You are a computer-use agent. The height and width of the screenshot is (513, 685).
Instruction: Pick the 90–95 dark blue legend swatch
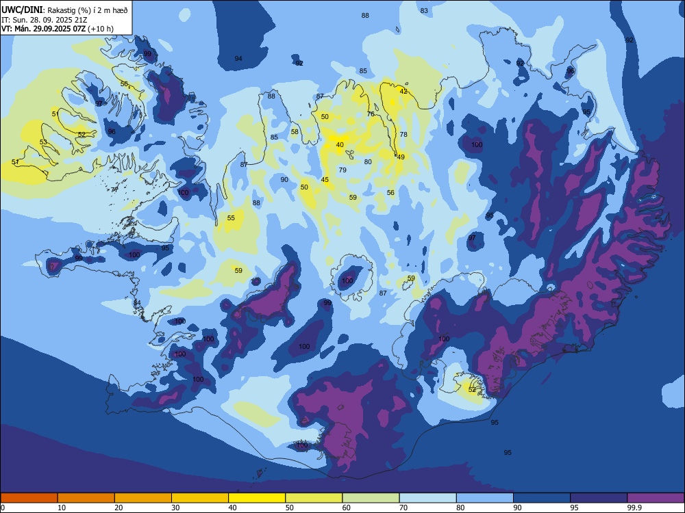point(542,498)
